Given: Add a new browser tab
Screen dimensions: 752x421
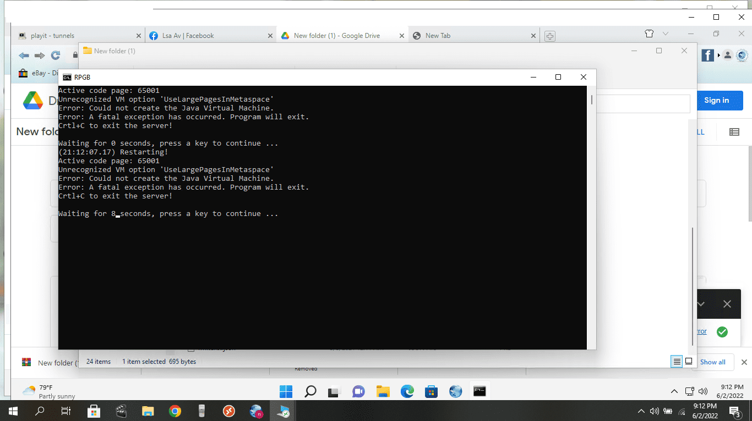Looking at the screenshot, I should (x=549, y=36).
